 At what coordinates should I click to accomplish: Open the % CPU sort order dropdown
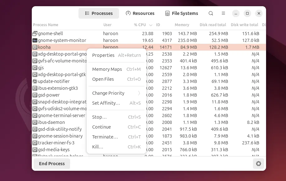[151, 25]
